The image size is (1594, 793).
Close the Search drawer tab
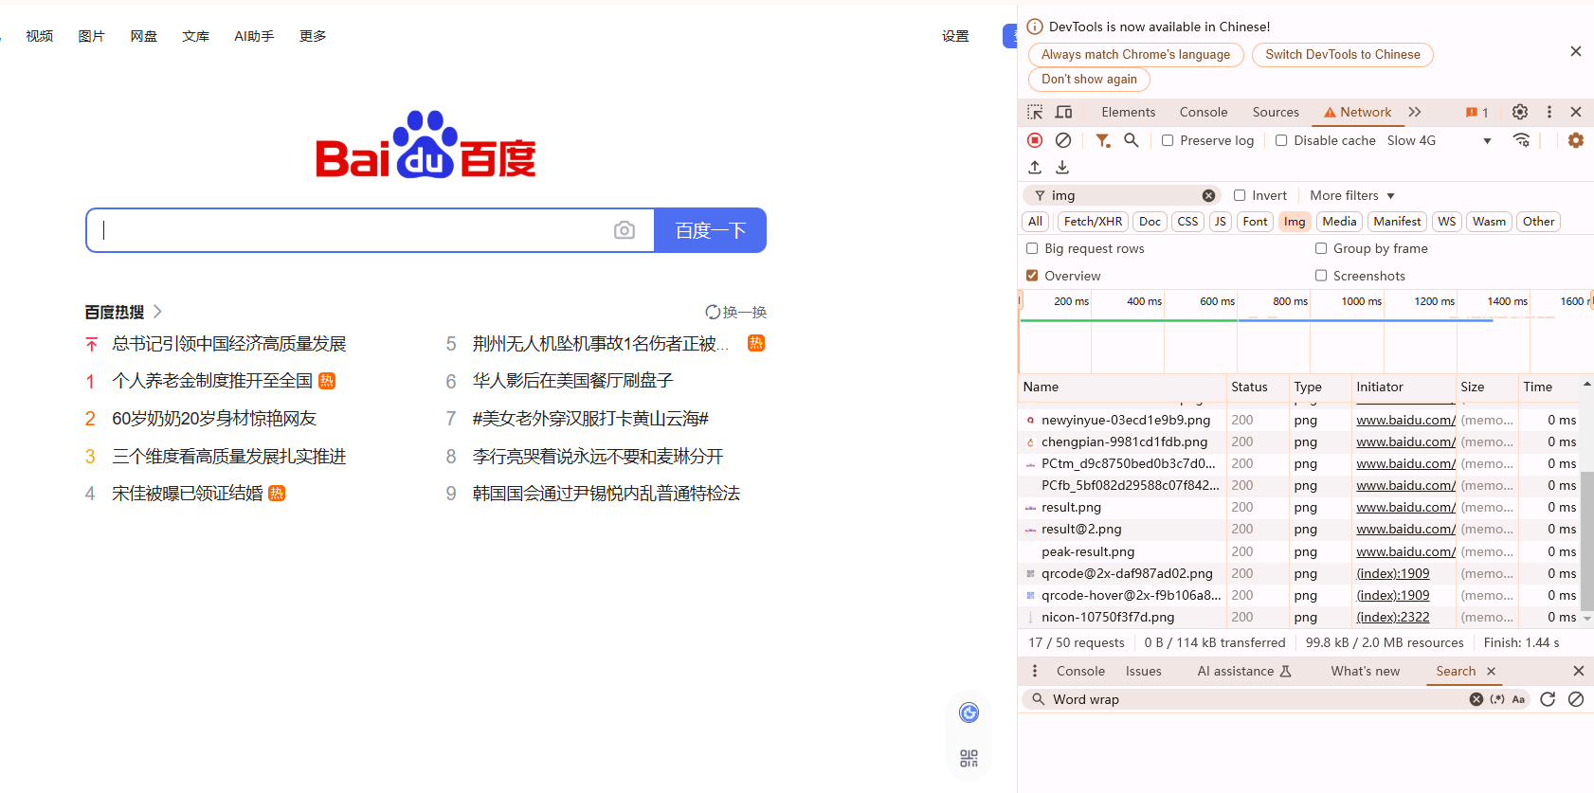click(x=1491, y=671)
